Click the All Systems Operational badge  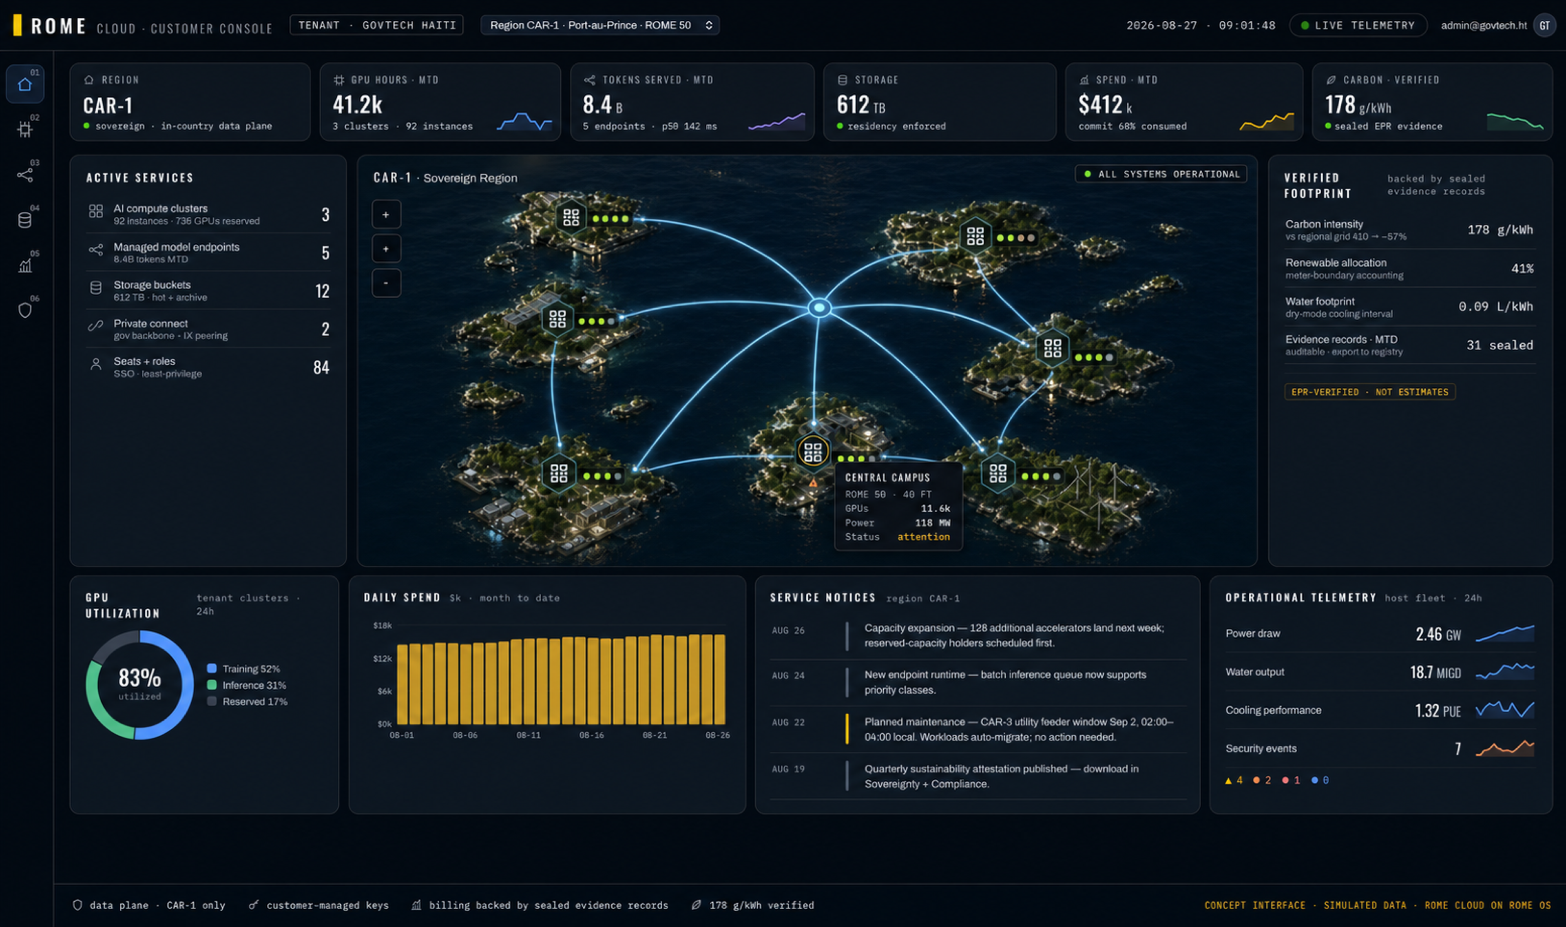pos(1161,174)
